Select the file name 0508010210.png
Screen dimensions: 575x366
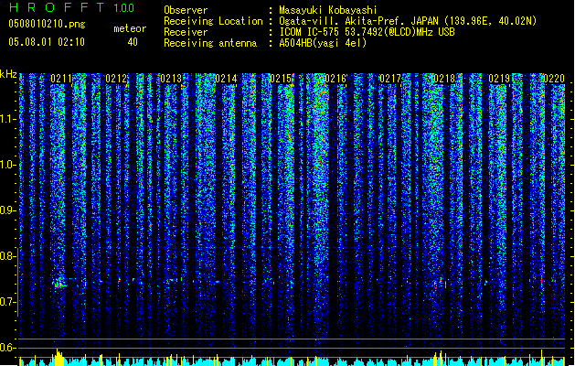[x=47, y=24]
